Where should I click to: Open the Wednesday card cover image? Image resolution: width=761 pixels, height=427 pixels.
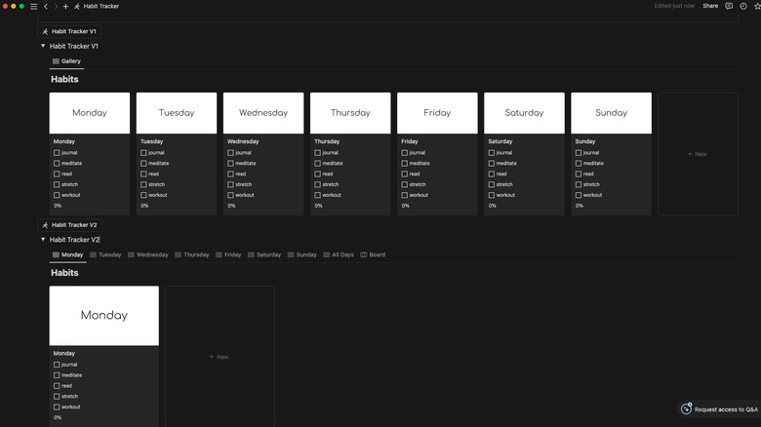[263, 113]
